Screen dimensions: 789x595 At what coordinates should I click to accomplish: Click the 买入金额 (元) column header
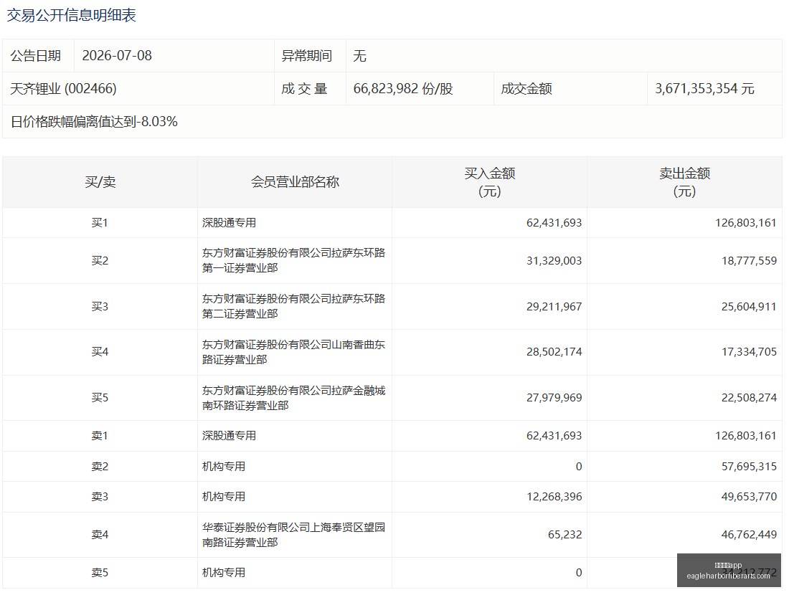pyautogui.click(x=490, y=182)
